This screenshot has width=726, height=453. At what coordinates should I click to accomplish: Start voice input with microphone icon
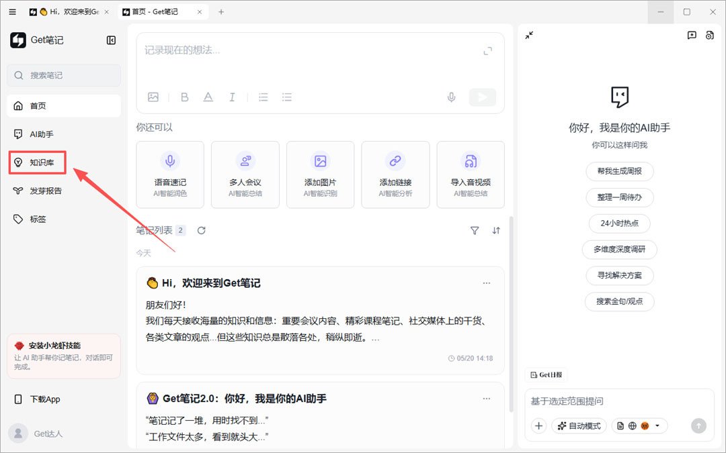coord(452,97)
